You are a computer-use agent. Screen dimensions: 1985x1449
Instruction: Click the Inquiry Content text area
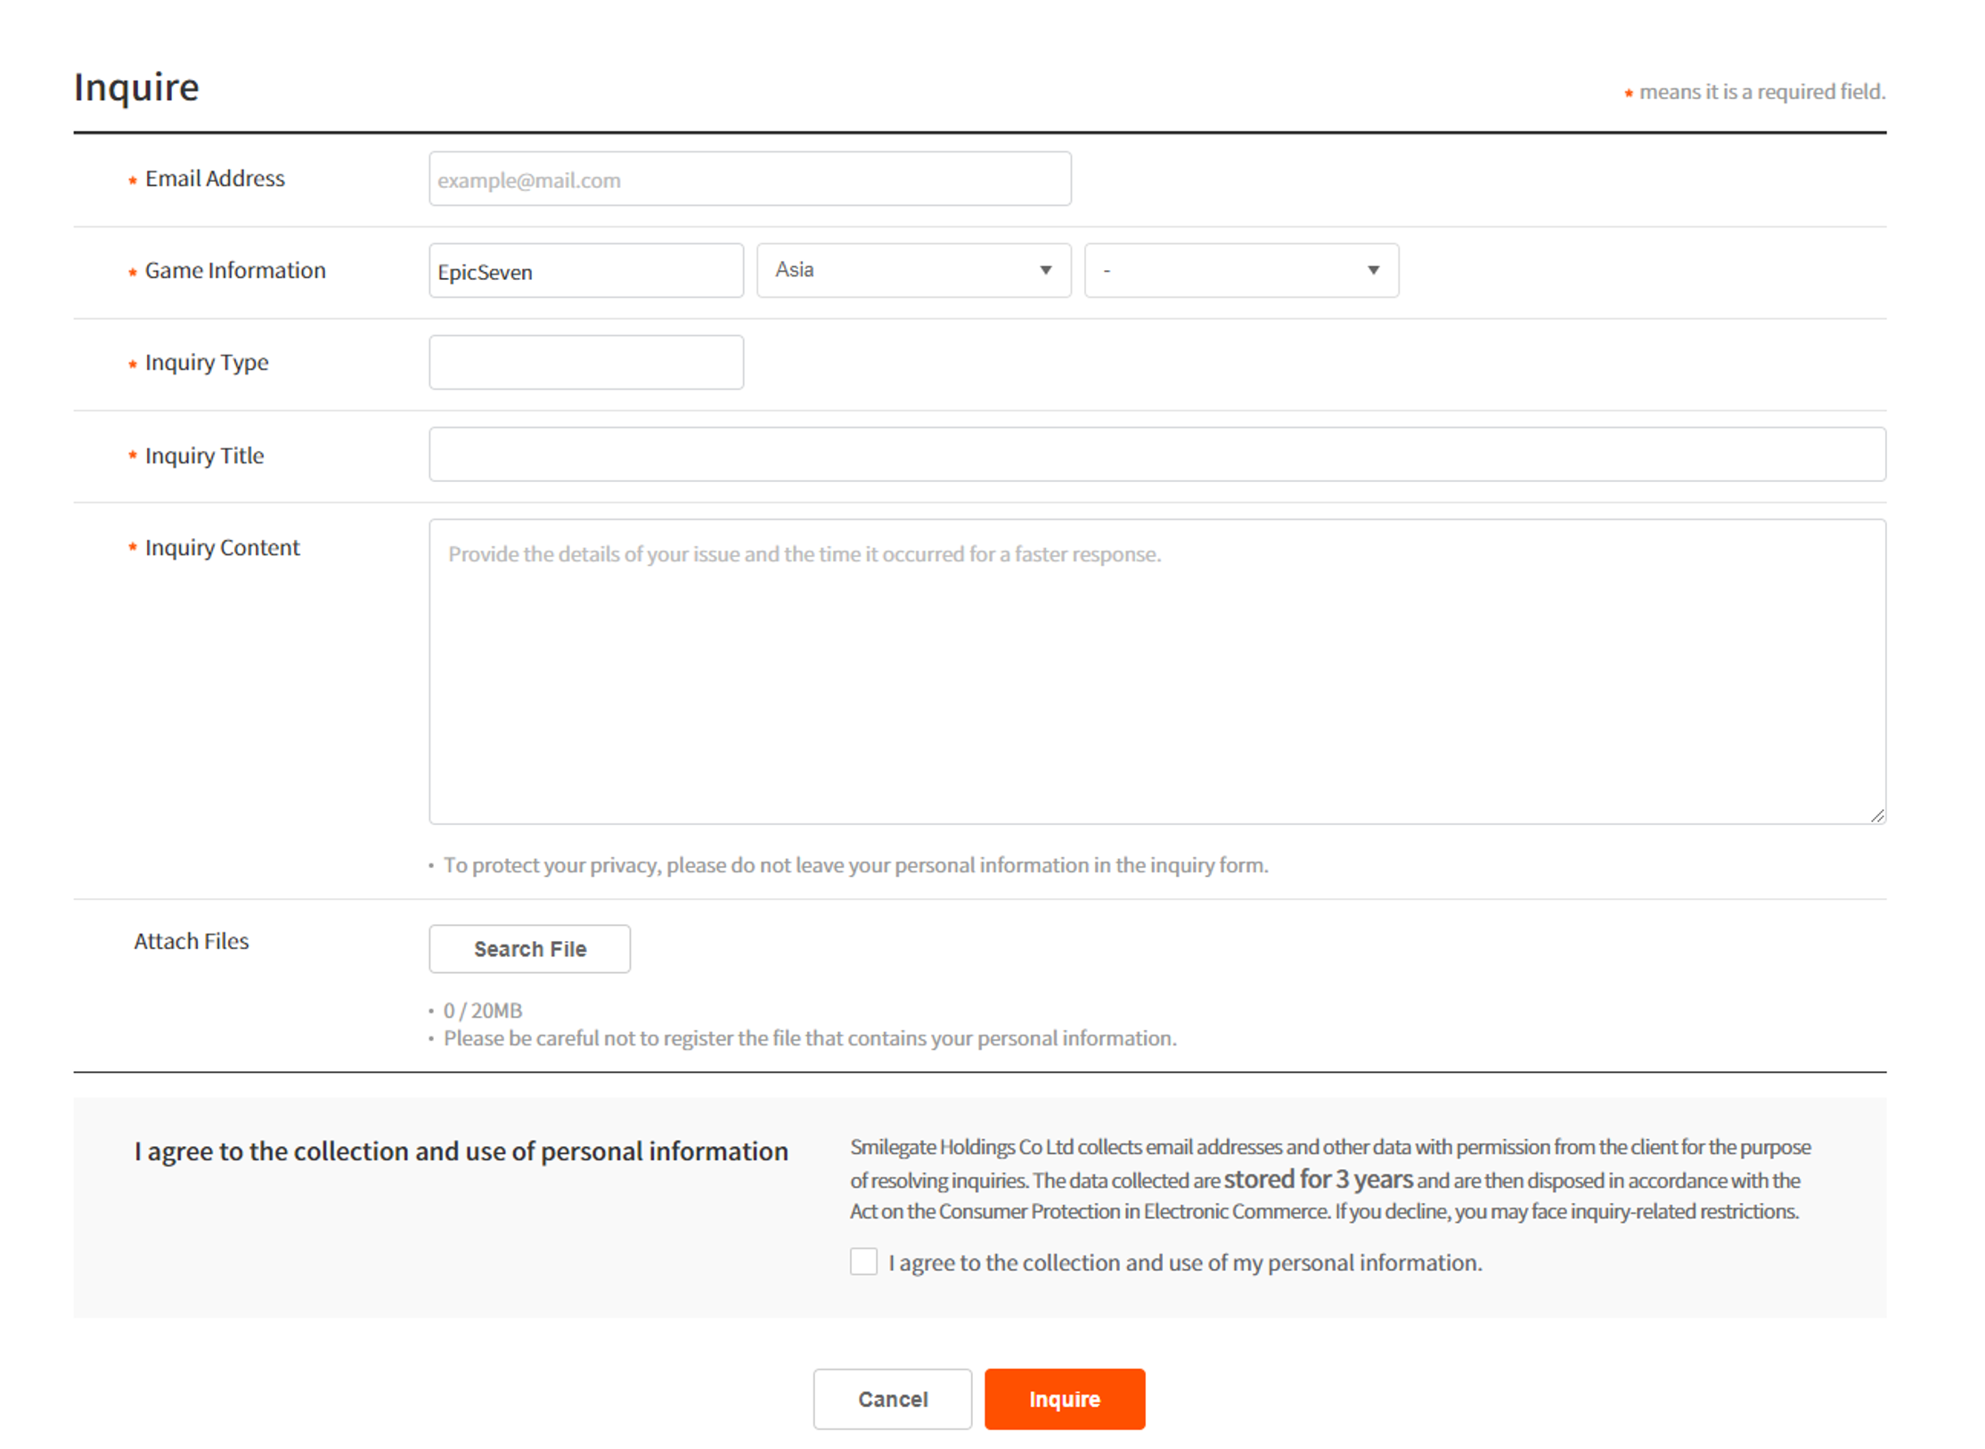tap(1156, 672)
